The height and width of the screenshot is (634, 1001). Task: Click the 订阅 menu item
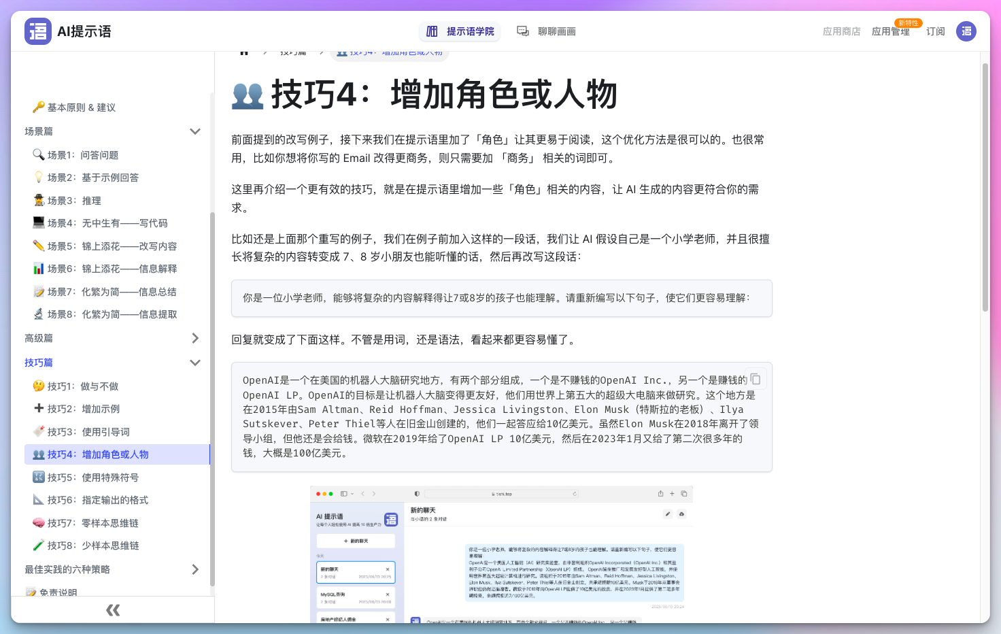[936, 31]
